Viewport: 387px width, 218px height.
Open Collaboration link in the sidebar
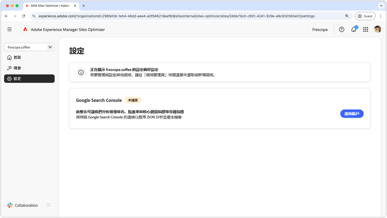[x=26, y=205]
